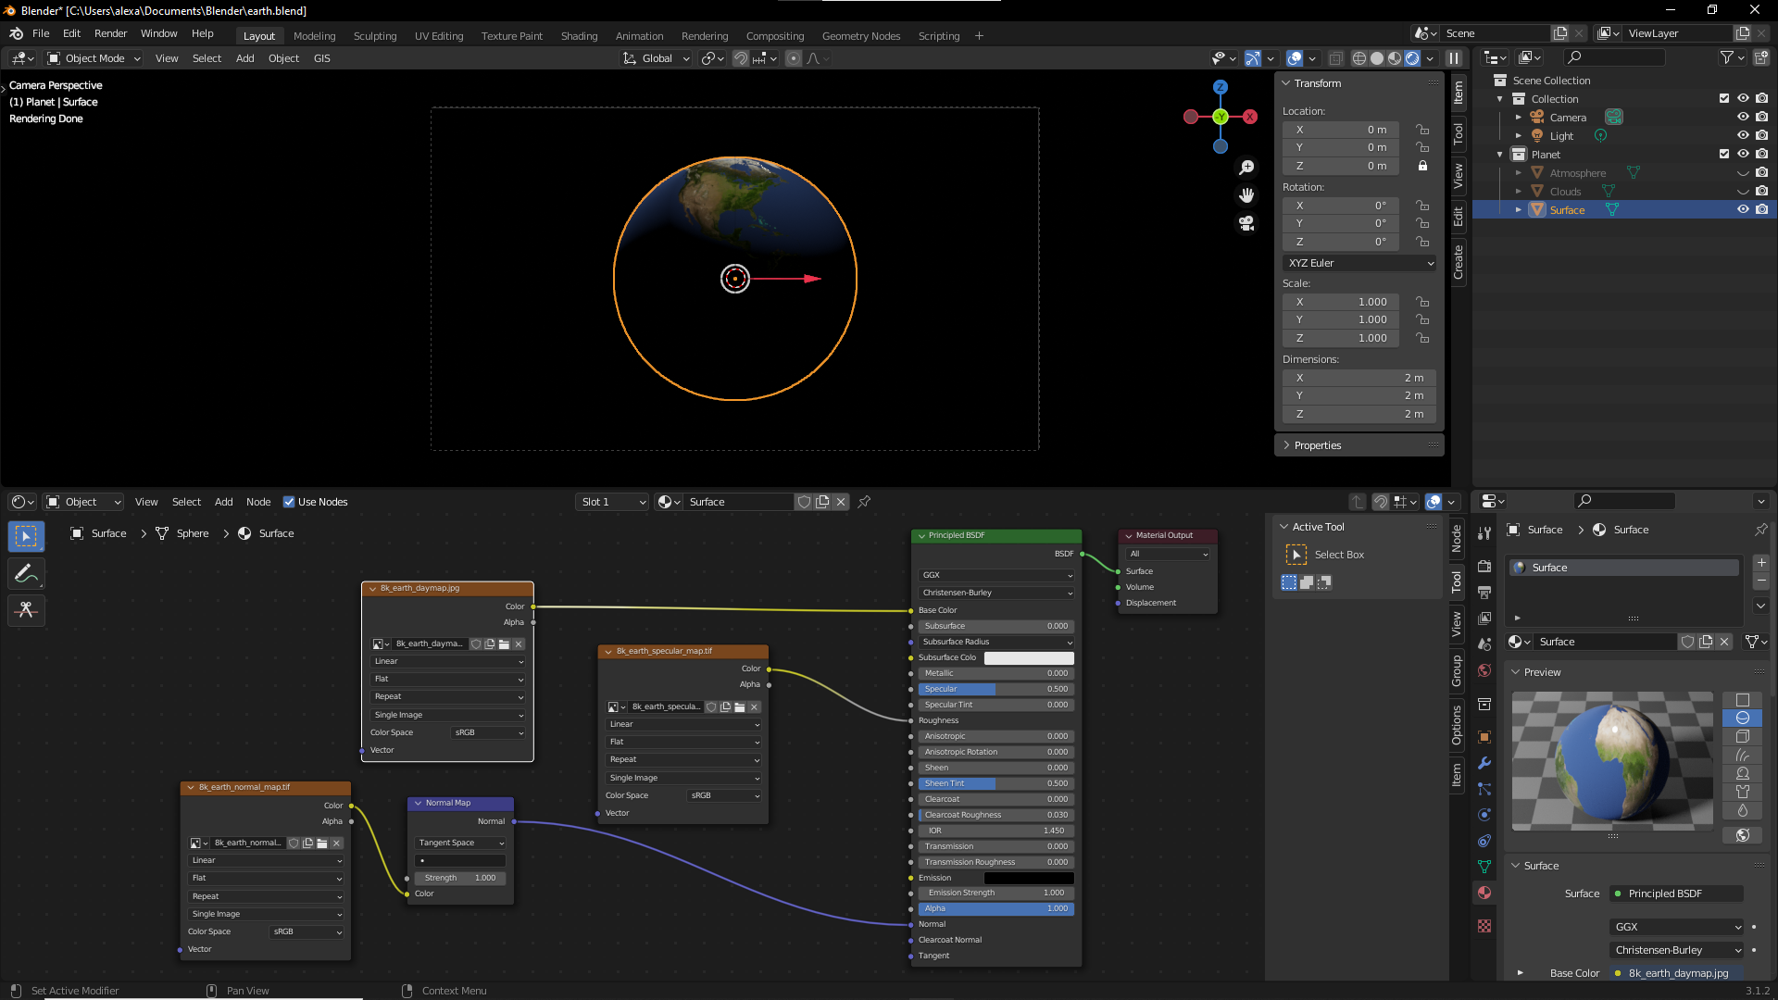The width and height of the screenshot is (1778, 1000).
Task: Open the XYZ Euler rotation mode dropdown
Action: tap(1359, 263)
